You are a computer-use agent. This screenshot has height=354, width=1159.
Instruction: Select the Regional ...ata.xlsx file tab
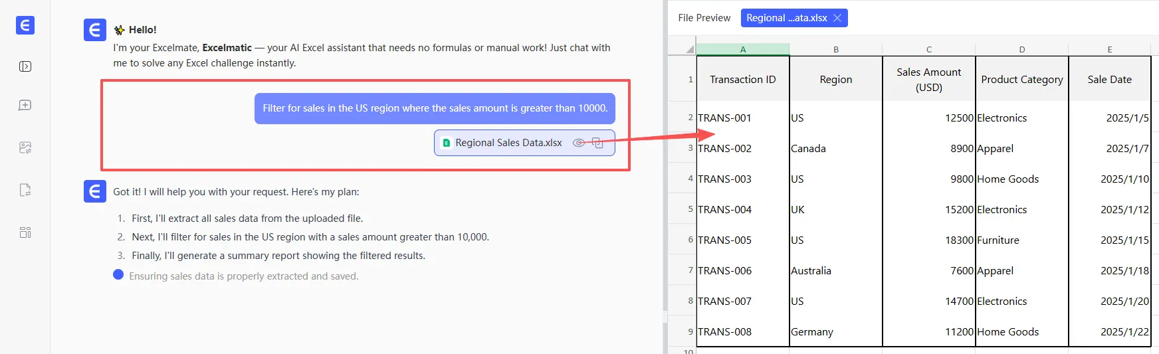(786, 18)
